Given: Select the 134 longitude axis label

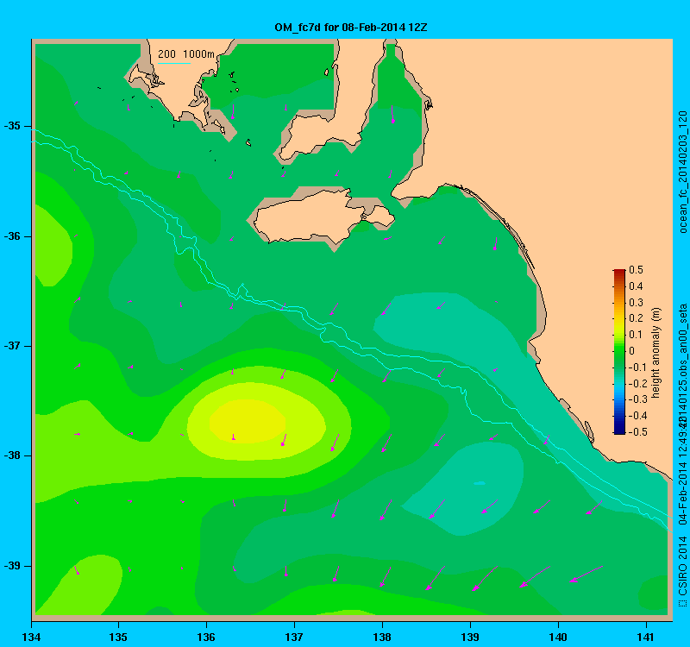Looking at the screenshot, I should click(x=31, y=637).
